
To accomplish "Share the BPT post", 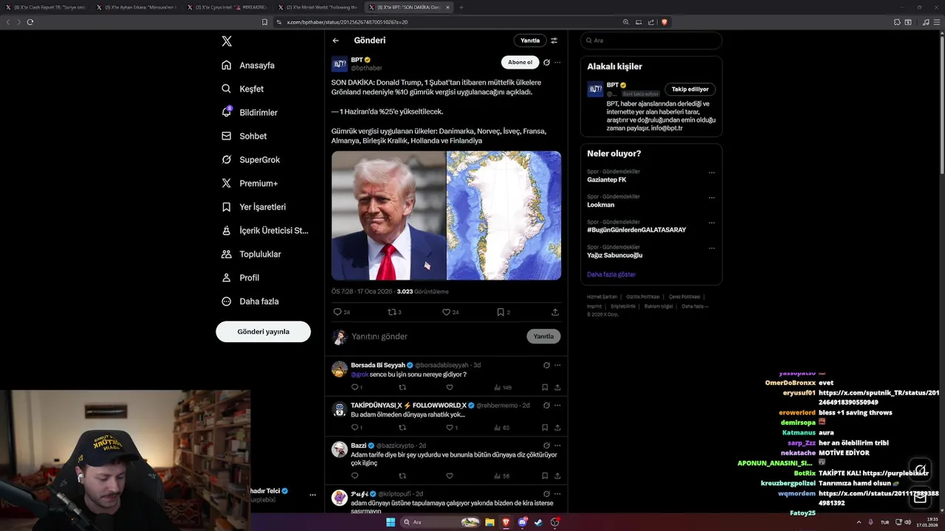I will 555,312.
